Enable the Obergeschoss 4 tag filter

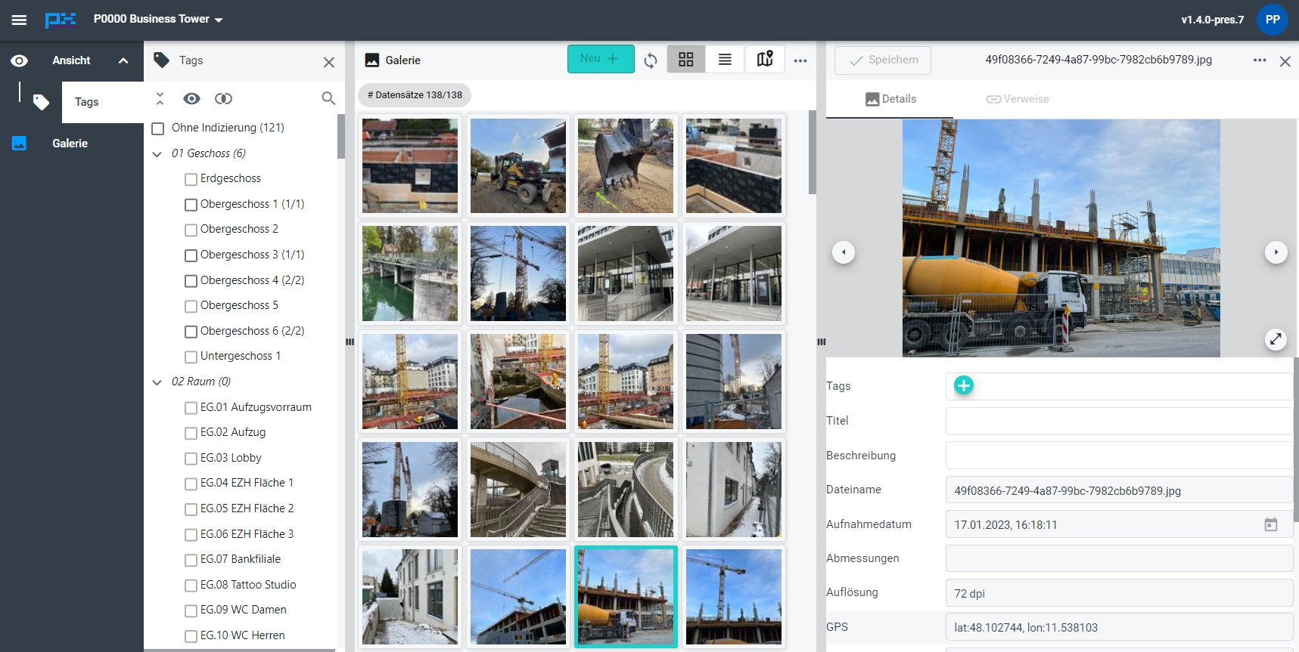tap(191, 281)
